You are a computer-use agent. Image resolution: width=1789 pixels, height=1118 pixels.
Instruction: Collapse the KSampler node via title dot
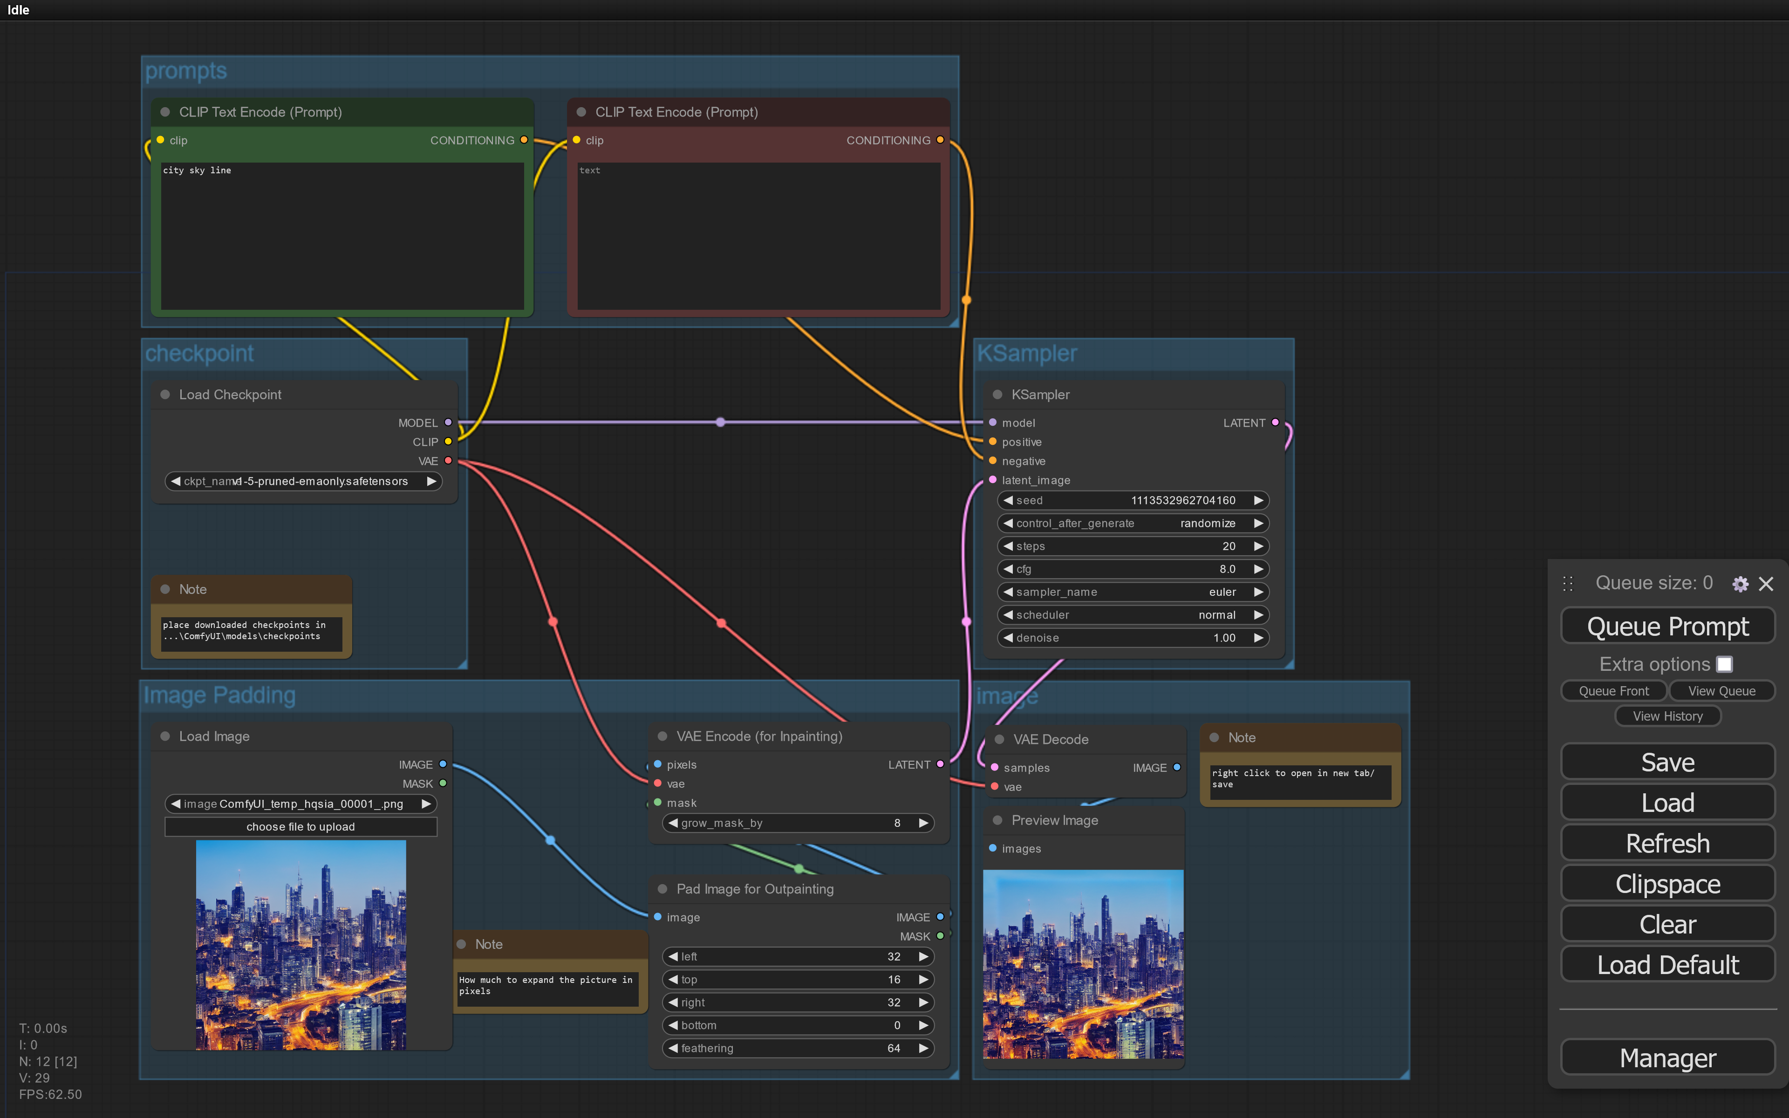(997, 395)
